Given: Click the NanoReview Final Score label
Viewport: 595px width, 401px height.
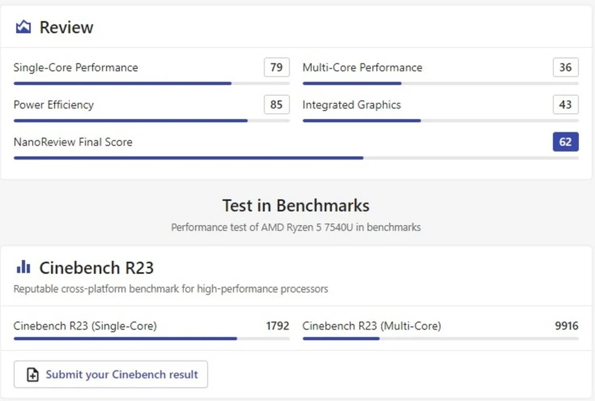Looking at the screenshot, I should point(73,142).
